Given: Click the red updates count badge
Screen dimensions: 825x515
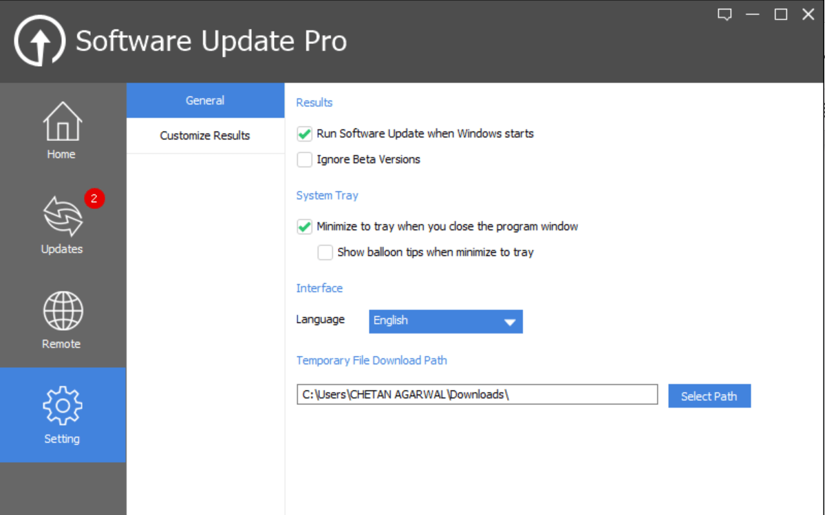Looking at the screenshot, I should click(x=94, y=198).
